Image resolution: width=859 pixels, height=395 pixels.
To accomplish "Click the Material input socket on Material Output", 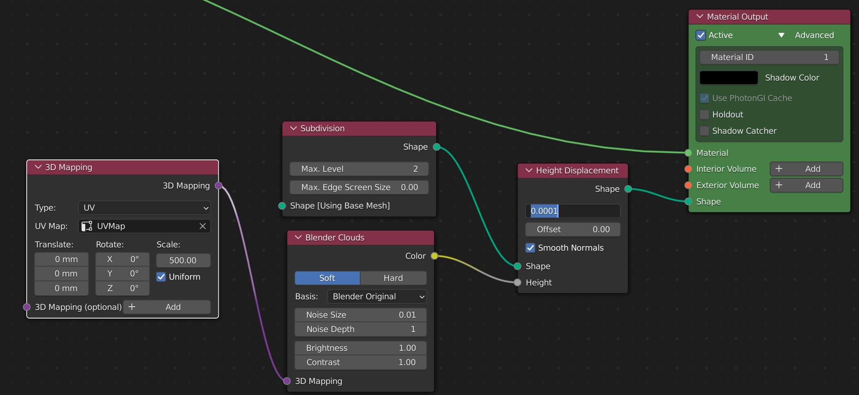I will [688, 153].
